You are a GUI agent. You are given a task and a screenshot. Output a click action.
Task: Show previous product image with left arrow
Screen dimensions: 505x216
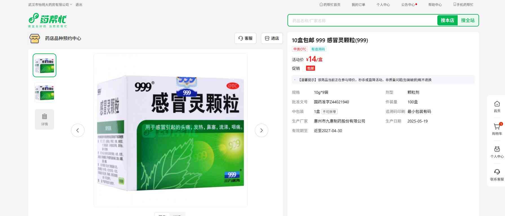78,130
